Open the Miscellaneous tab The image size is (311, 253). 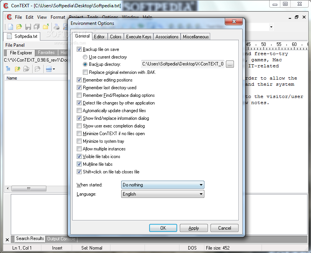196,37
